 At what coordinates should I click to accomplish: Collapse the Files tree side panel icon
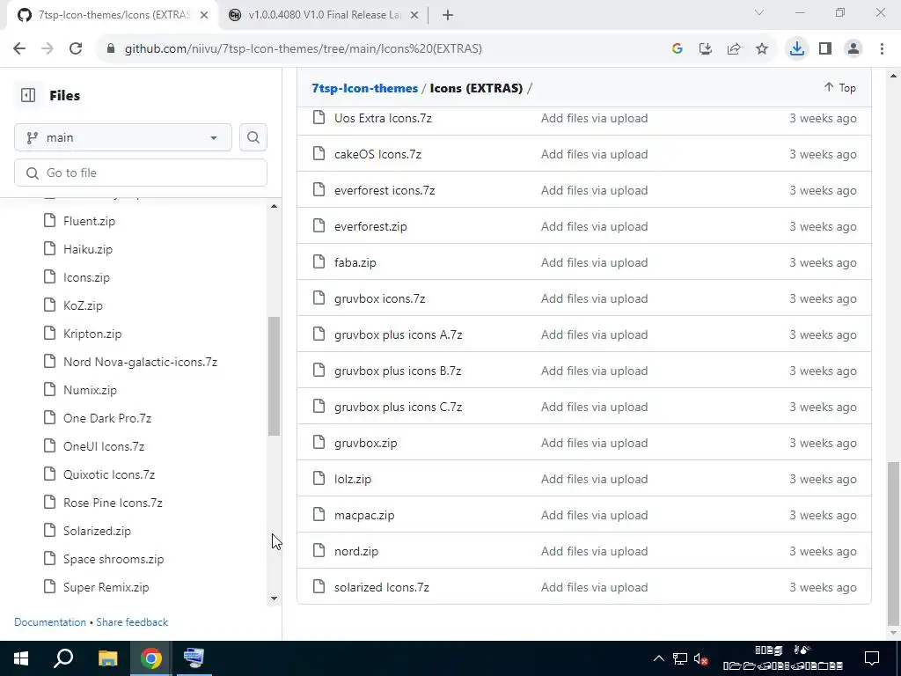27,95
